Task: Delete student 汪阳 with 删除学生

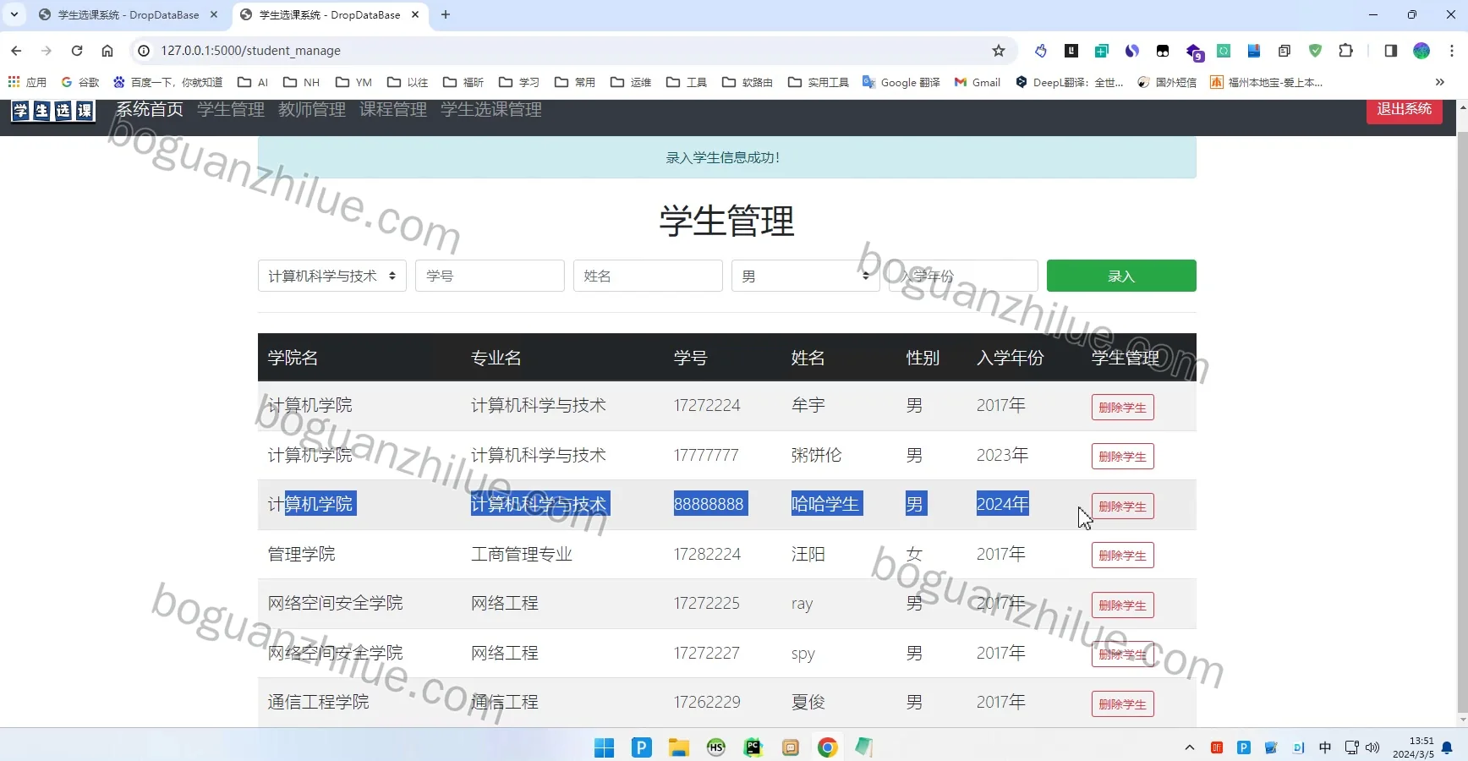Action: (1123, 556)
